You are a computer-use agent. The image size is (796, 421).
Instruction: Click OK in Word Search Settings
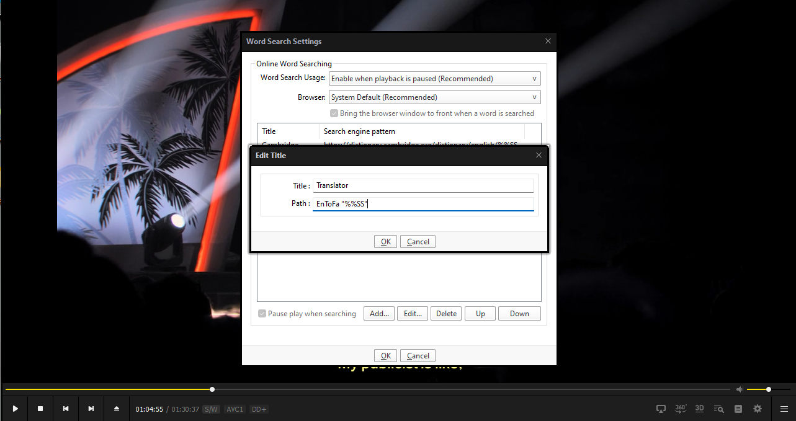tap(385, 356)
